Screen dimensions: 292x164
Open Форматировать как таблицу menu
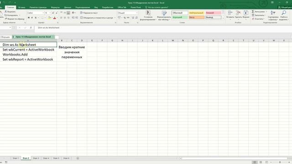coord(164,15)
